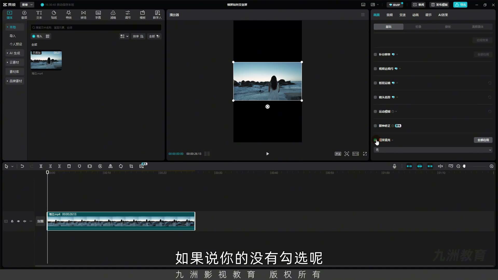
Task: Click the 封面 cover button on track
Action: (40, 221)
